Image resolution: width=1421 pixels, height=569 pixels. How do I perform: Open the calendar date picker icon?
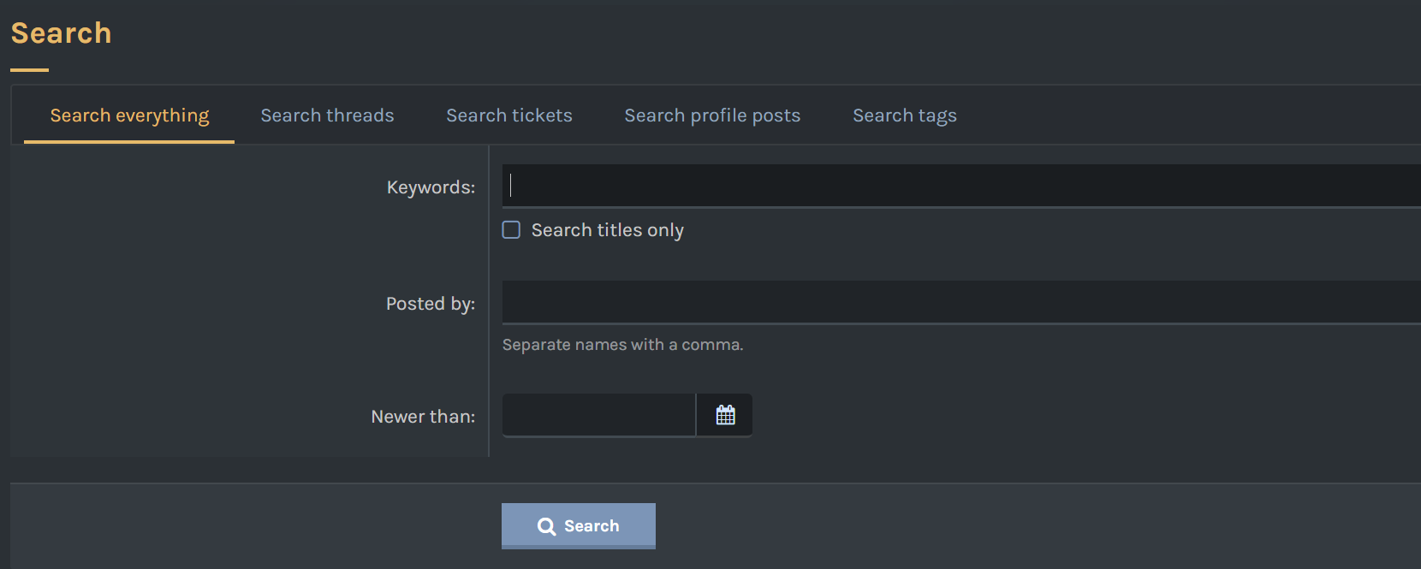pos(725,415)
